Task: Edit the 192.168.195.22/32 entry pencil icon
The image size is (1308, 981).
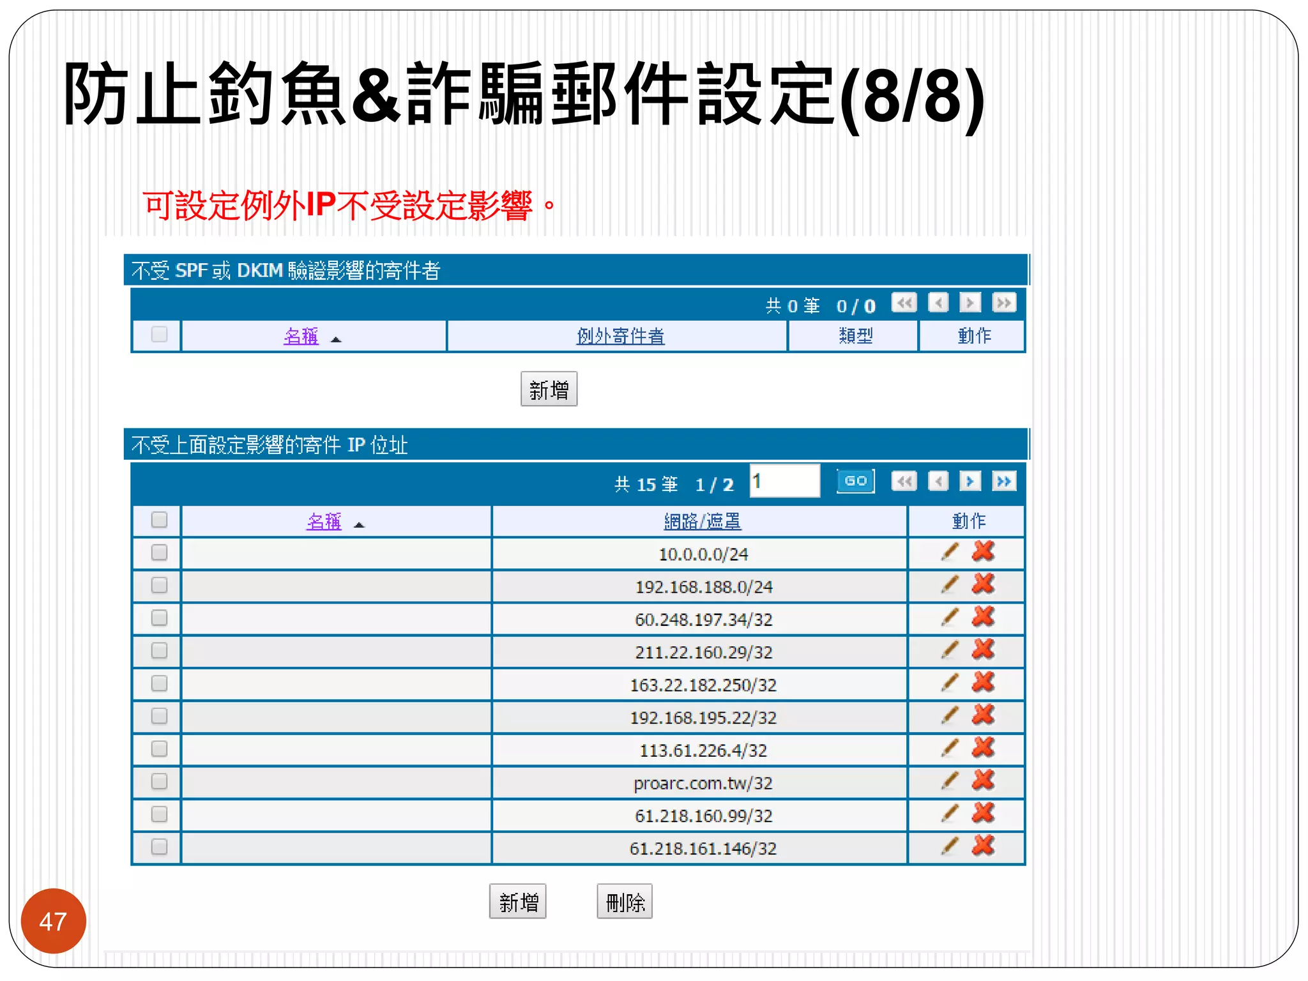Action: 950,715
